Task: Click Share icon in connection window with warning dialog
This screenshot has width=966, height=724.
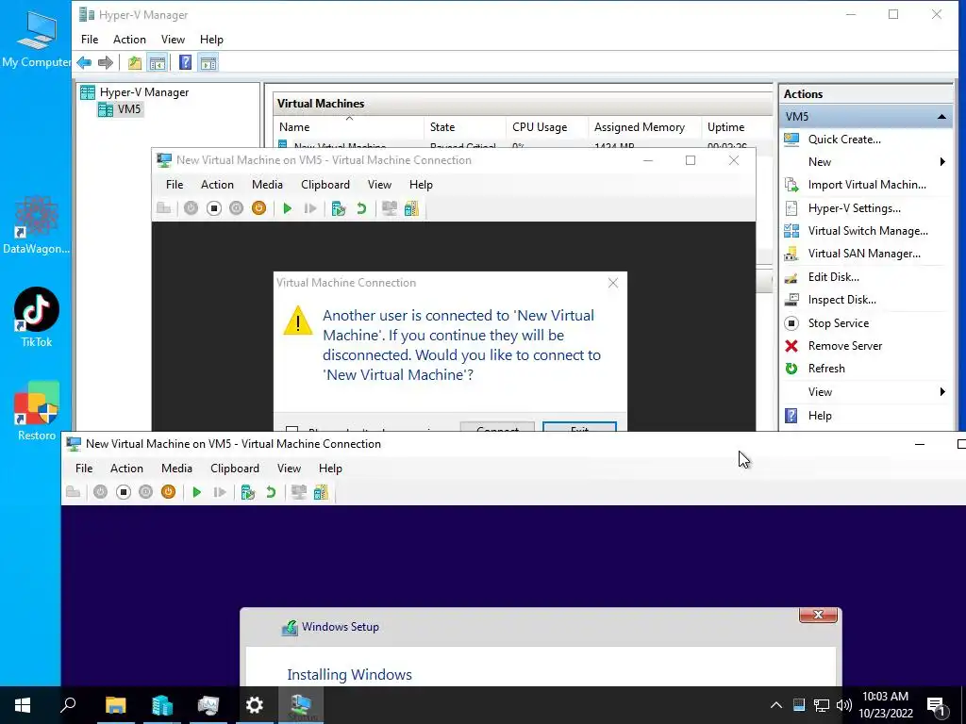Action: (411, 208)
